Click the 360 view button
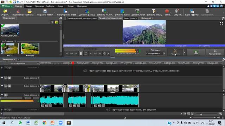Viewport: 225px width, 126px height. pos(196,52)
